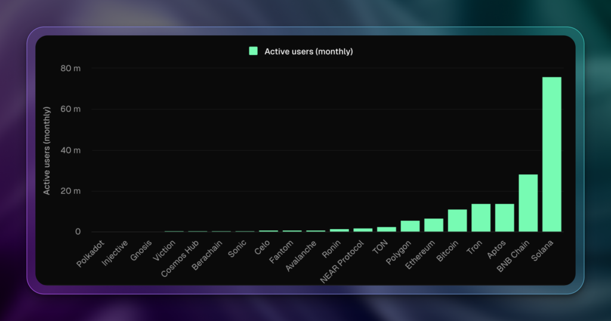Click the Fantom axis label
This screenshot has width=611, height=321.
[x=281, y=252]
